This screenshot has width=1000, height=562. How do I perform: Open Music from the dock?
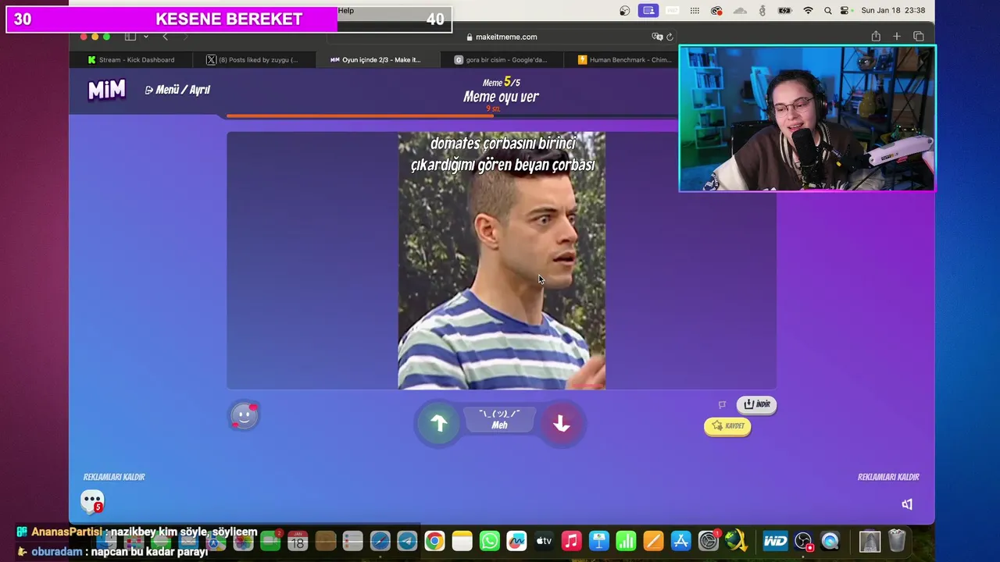coord(571,541)
